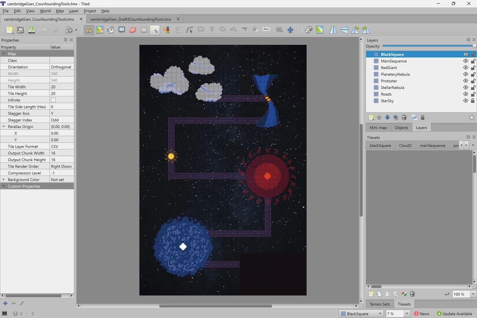Select the Protostar layer row

[x=421, y=81]
